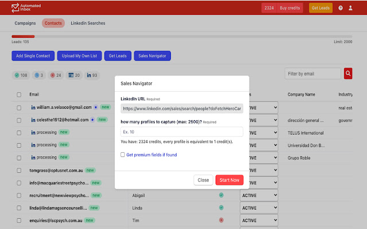Screen dimensions: 367x229
Task: Click green verified icon in Abigail row
Action: [221, 195]
